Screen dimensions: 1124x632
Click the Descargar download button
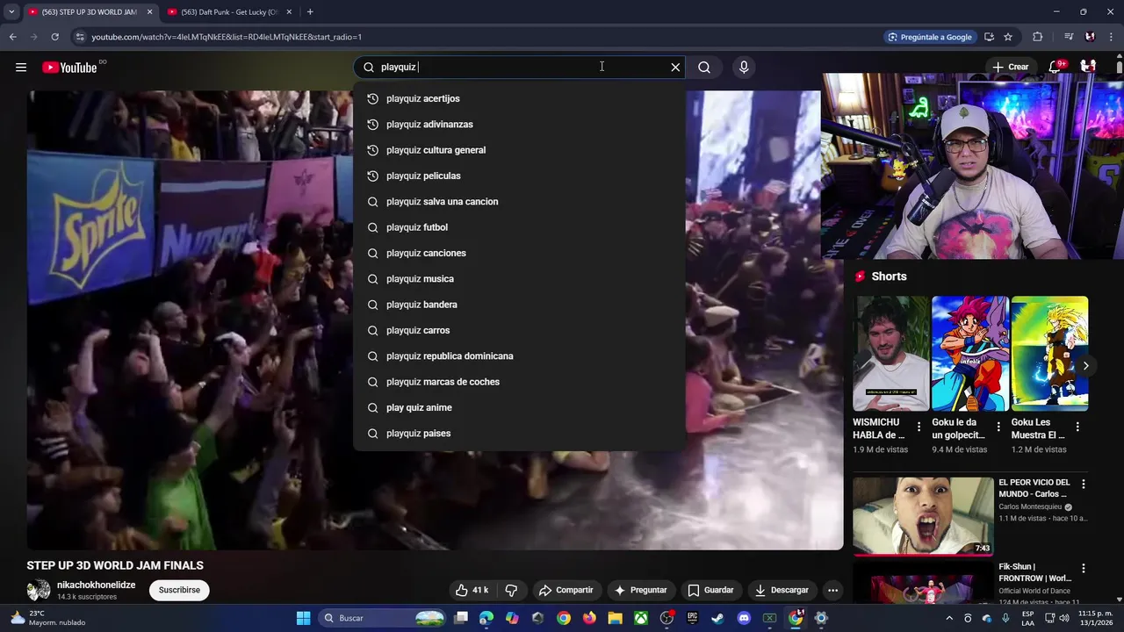point(782,590)
